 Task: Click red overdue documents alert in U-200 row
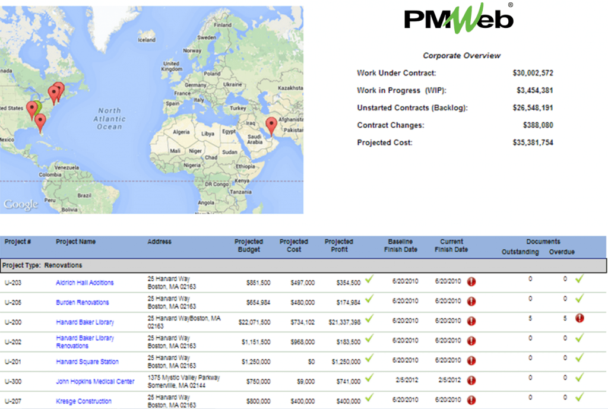[x=579, y=318]
